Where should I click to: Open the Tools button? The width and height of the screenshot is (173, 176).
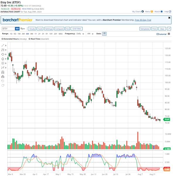[x=40, y=29]
